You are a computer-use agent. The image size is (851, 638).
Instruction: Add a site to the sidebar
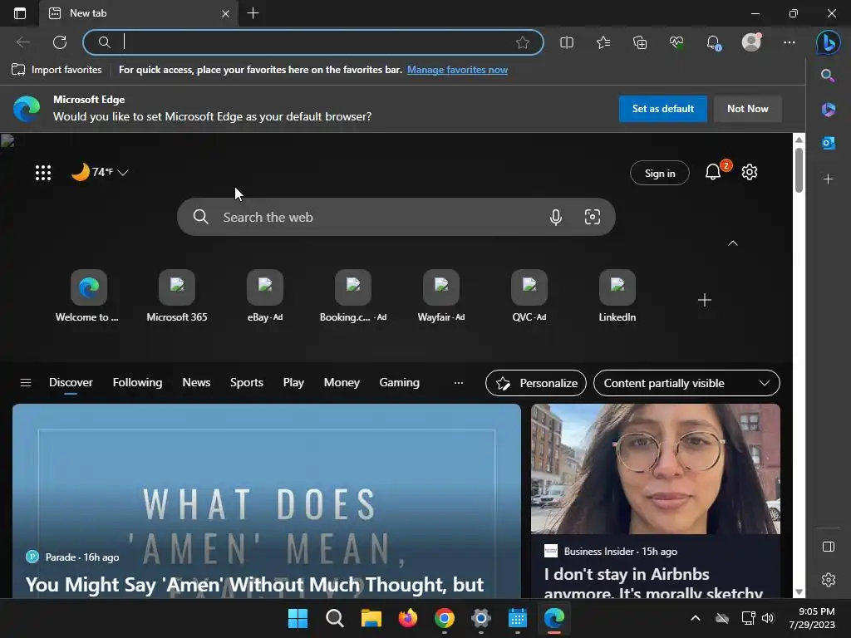click(828, 179)
